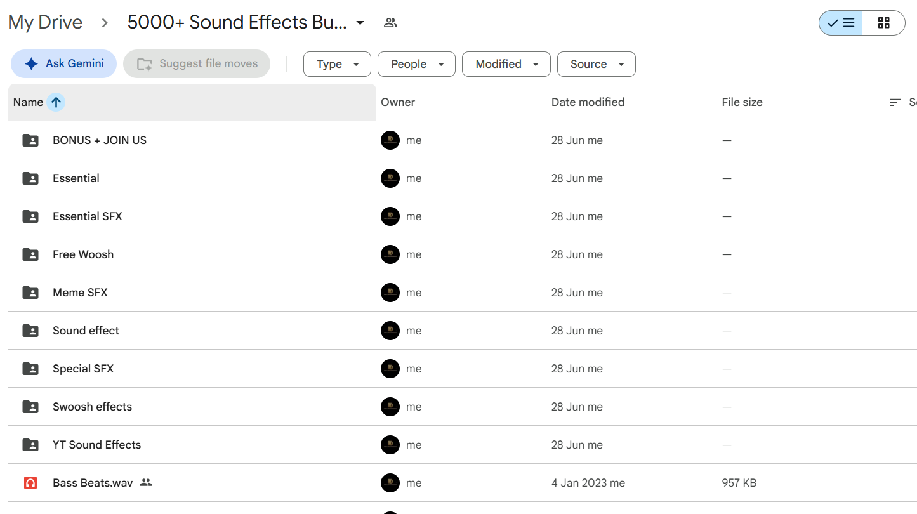Click Ask Gemini button
The image size is (917, 514).
point(63,63)
